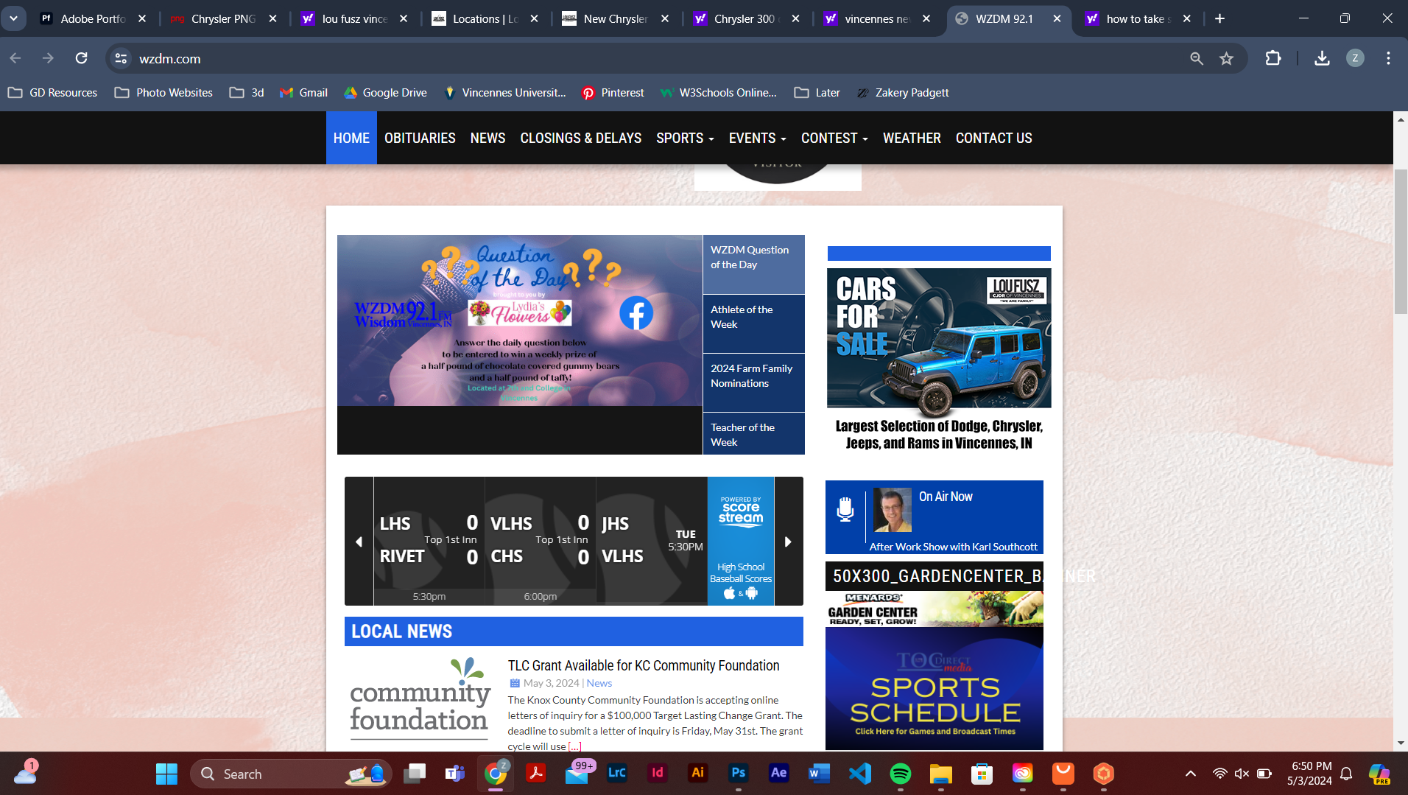Expand the EVENTS dropdown menu
This screenshot has height=795, width=1408.
click(x=758, y=138)
